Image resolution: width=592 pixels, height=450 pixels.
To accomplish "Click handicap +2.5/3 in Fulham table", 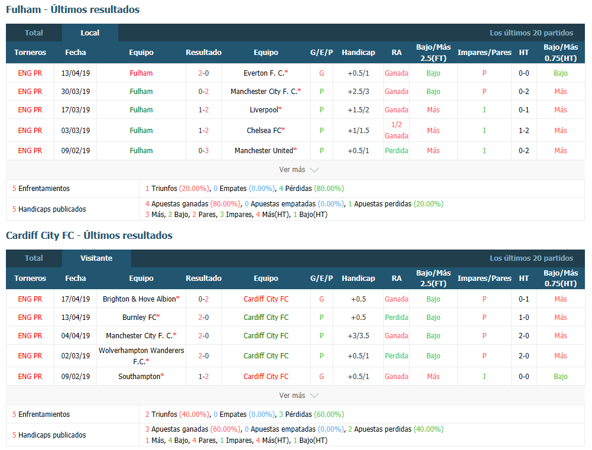I will point(358,92).
